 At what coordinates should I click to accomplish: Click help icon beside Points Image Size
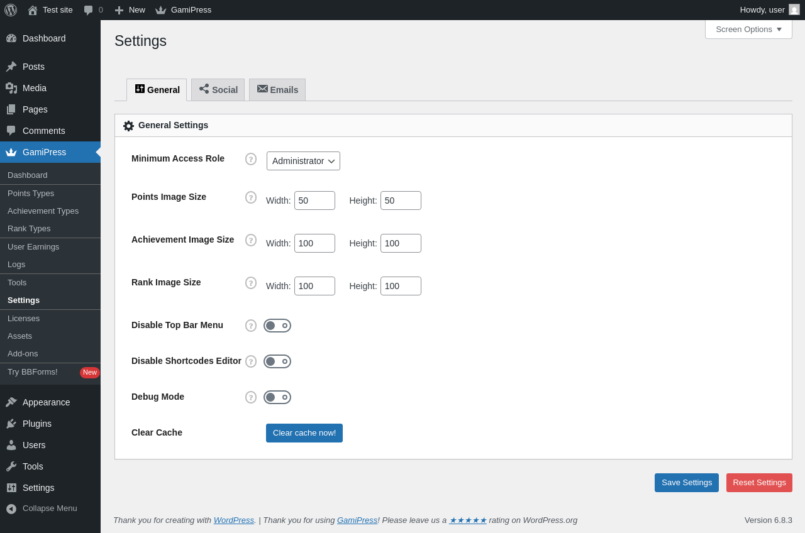[x=251, y=197]
